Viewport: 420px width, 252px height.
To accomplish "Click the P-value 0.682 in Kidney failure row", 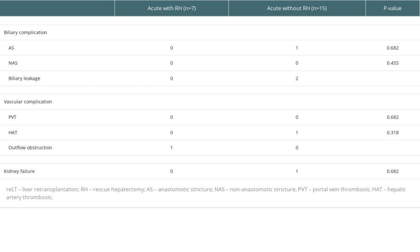I will 392,171.
